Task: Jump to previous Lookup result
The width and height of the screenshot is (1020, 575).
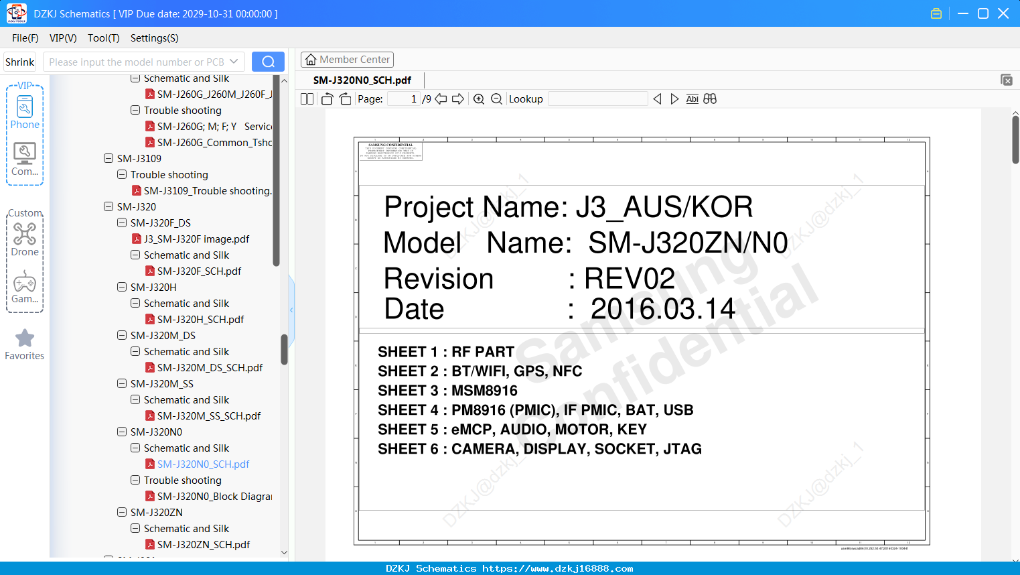Action: [x=657, y=99]
